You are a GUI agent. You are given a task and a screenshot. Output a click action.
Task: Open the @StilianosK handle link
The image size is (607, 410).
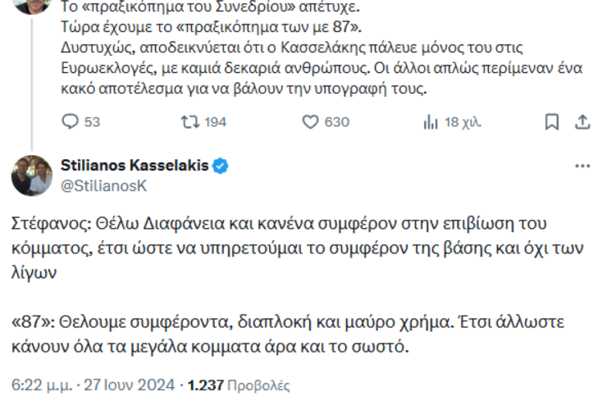(x=103, y=185)
